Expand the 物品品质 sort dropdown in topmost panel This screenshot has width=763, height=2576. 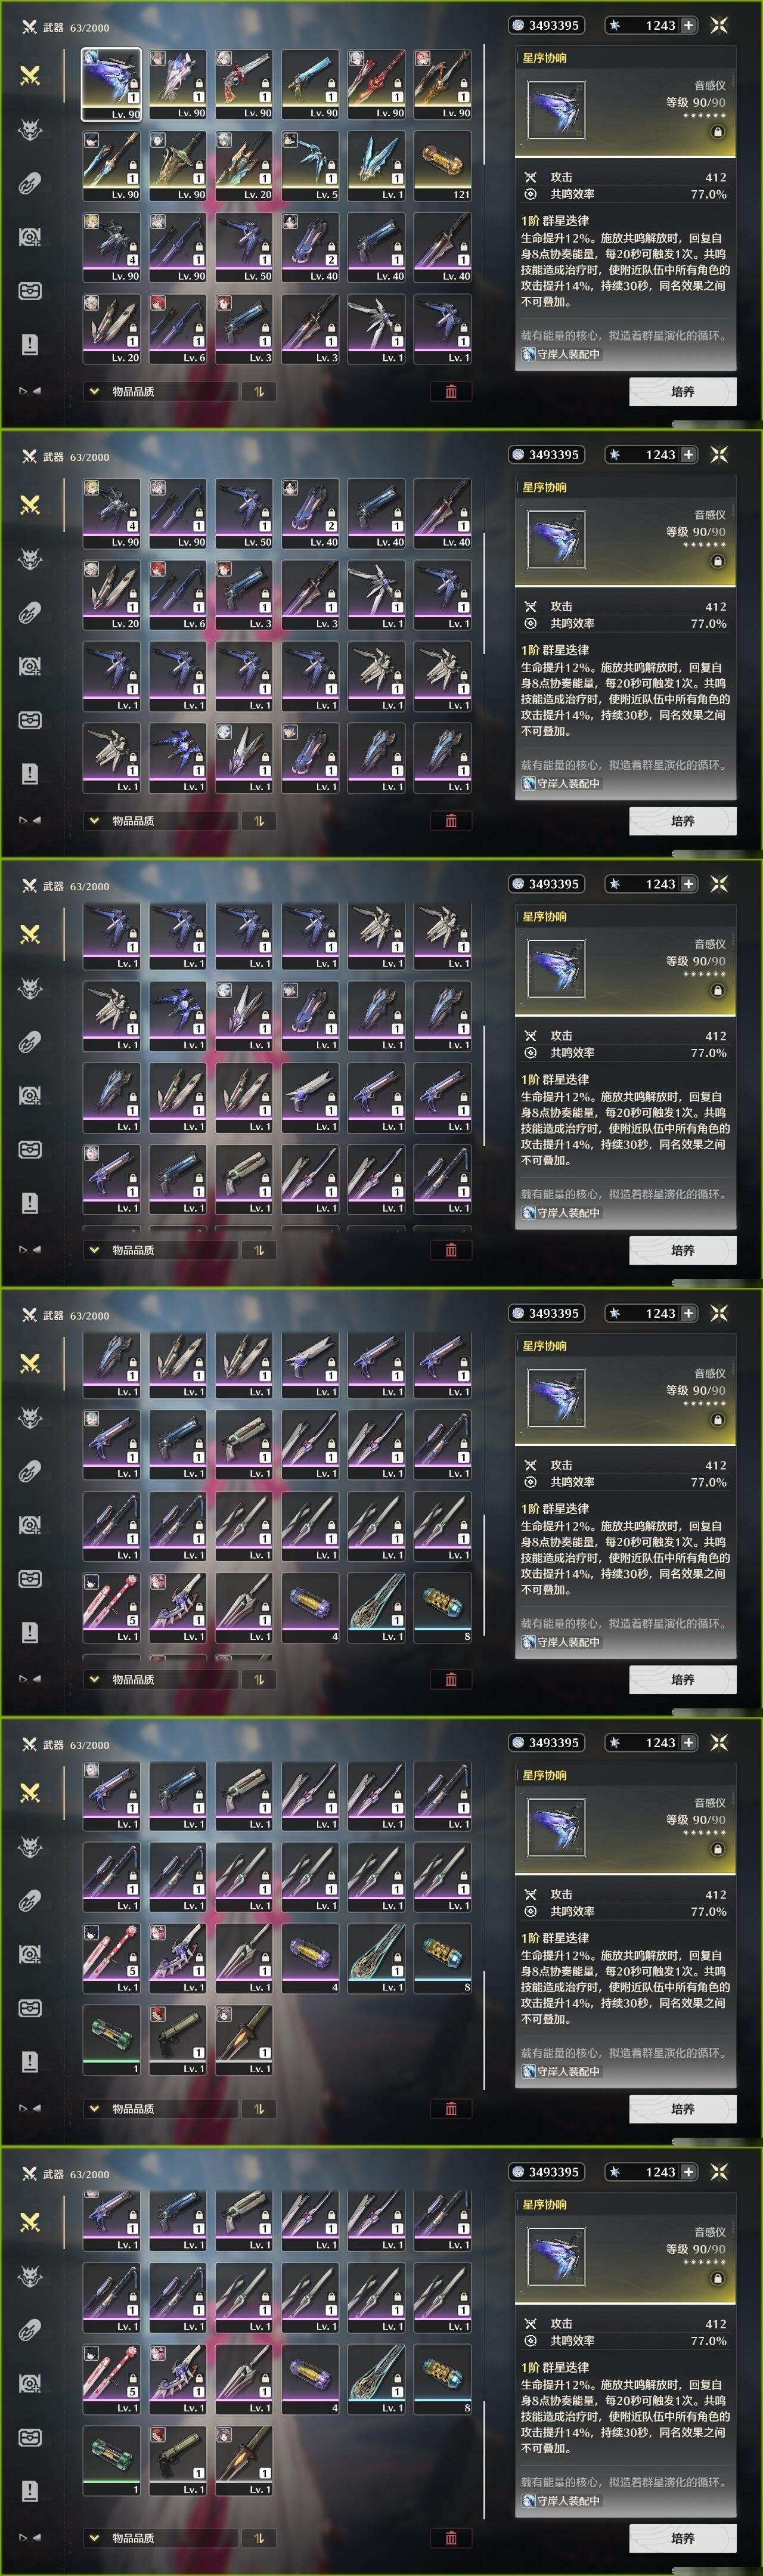pyautogui.click(x=160, y=391)
